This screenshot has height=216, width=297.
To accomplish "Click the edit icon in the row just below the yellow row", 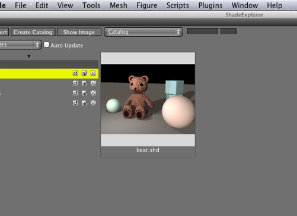I will tap(84, 83).
